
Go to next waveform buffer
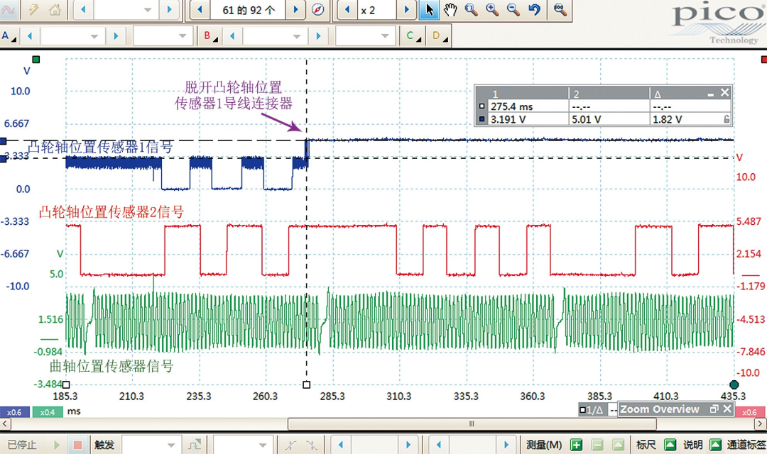pos(296,9)
